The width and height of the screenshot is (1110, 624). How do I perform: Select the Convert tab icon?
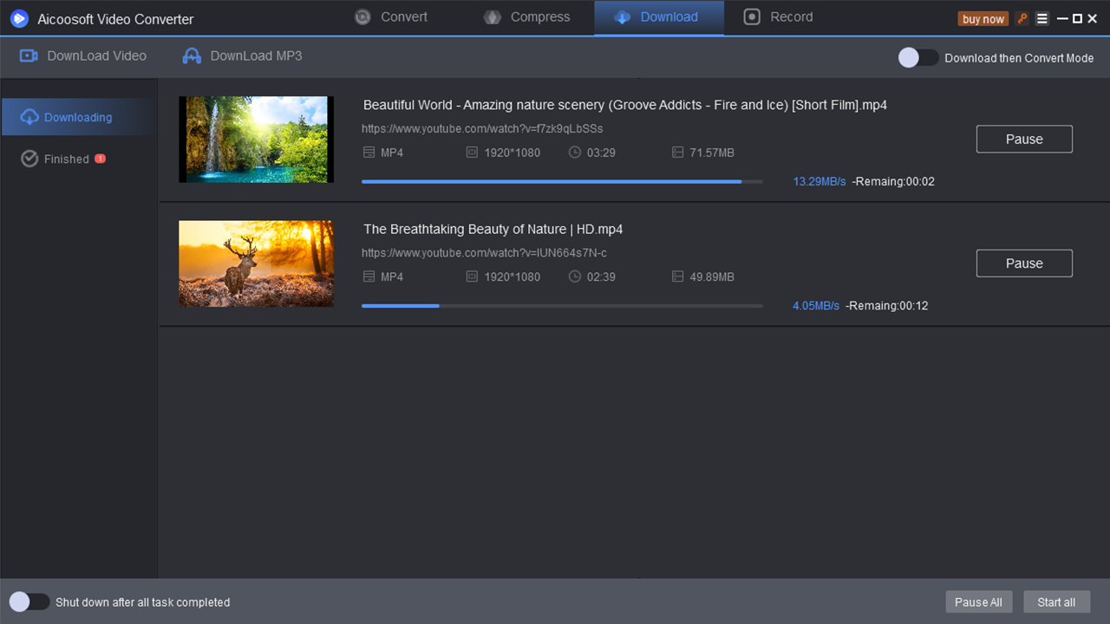[x=362, y=16]
